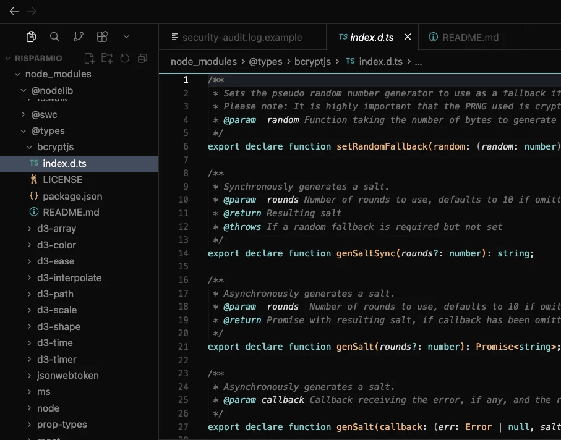Screen dimensions: 561x440
Task: Open the Explorer view icon
Action: coord(32,37)
